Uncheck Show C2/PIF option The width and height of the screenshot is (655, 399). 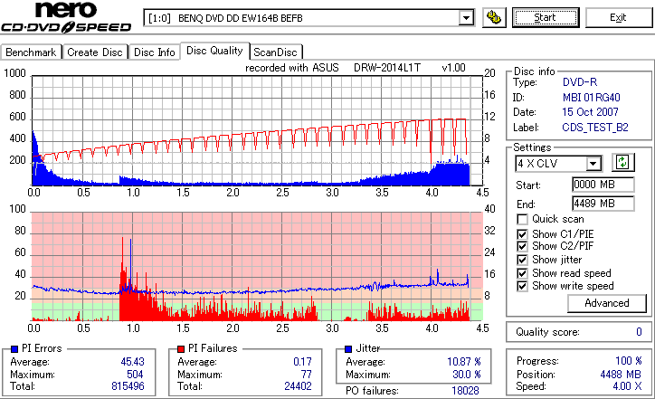tap(522, 246)
